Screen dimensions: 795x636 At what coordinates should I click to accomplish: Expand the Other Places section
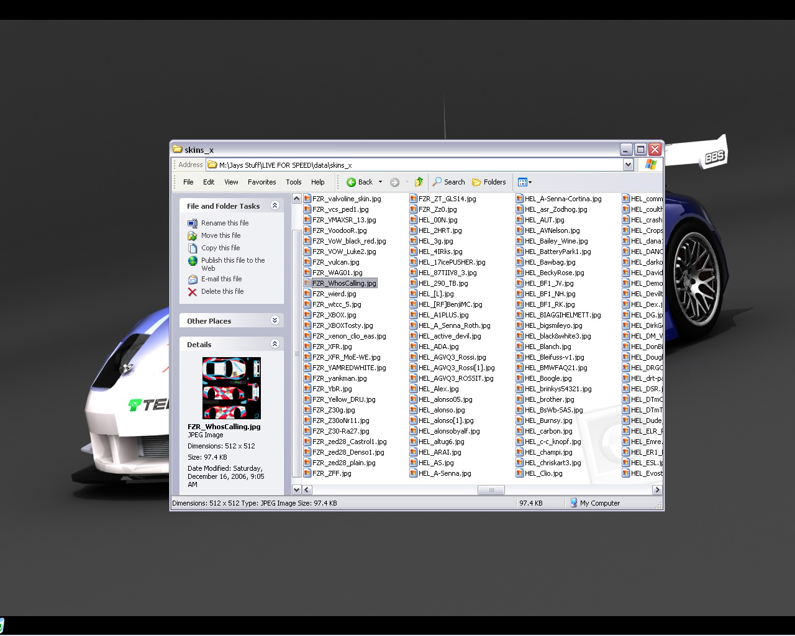click(275, 320)
